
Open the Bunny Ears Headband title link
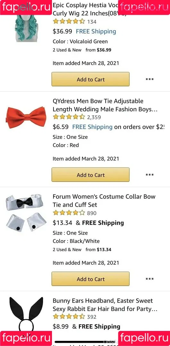tap(105, 305)
